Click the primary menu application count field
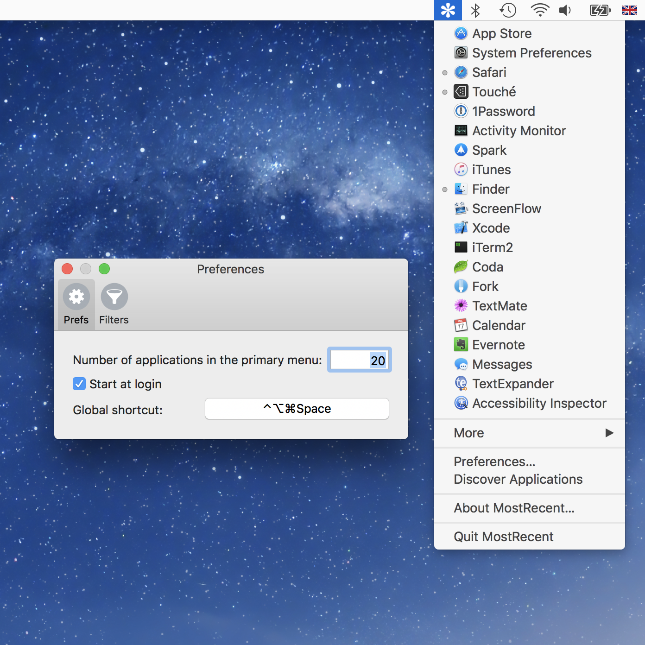Screen dimensions: 645x645 (x=360, y=360)
